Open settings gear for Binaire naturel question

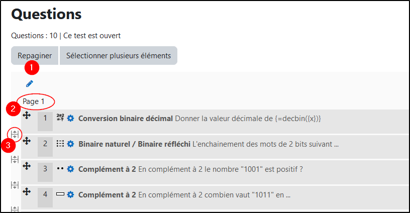click(x=70, y=144)
